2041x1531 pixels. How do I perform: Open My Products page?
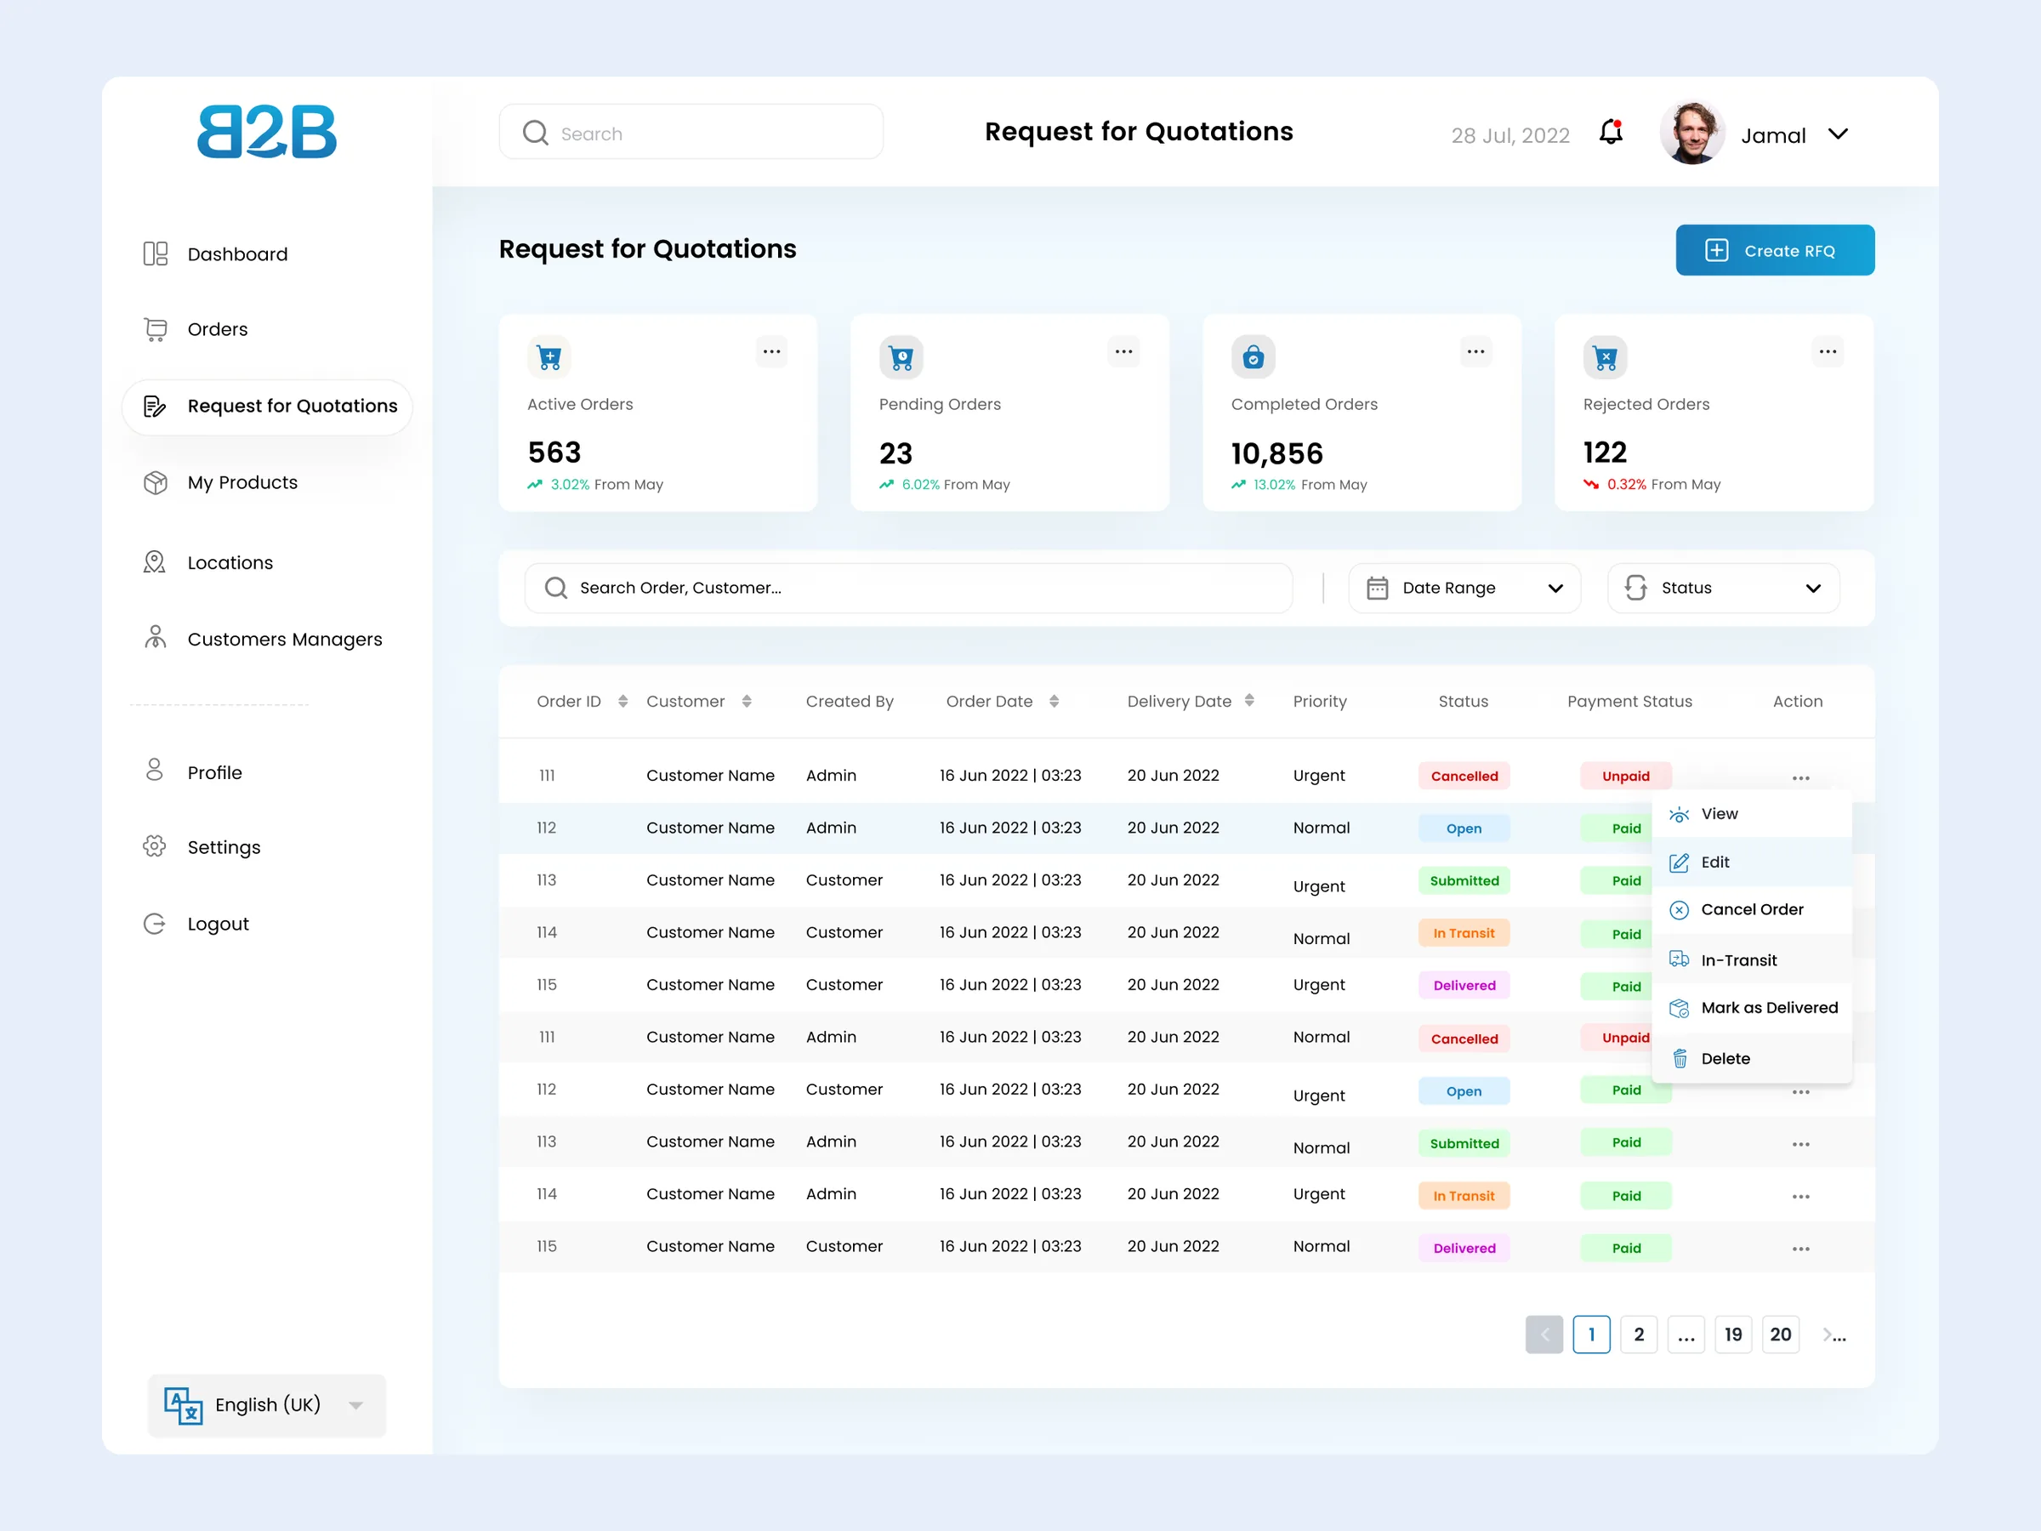(220, 482)
